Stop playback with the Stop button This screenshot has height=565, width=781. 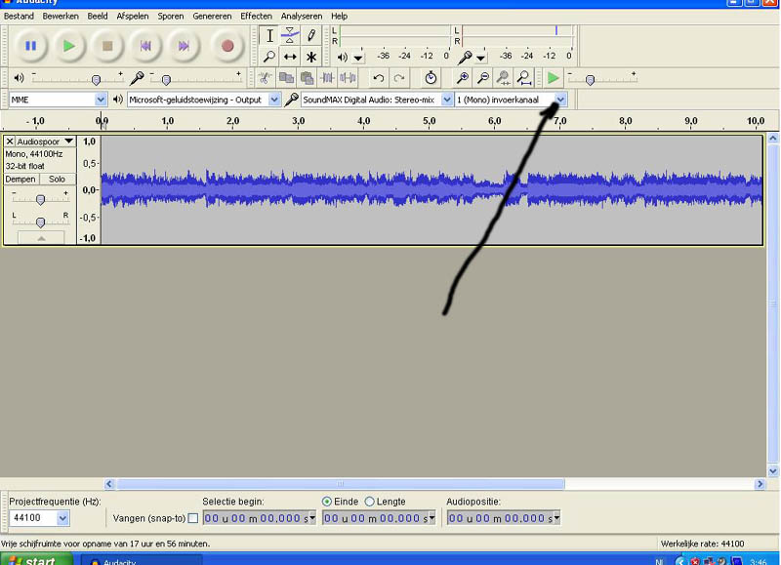click(107, 46)
